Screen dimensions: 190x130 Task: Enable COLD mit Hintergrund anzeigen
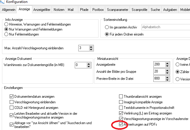pyautogui.click(x=12, y=107)
